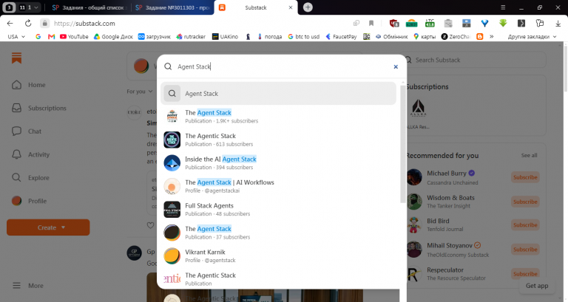Click the search results scrollbar

(x=402, y=144)
